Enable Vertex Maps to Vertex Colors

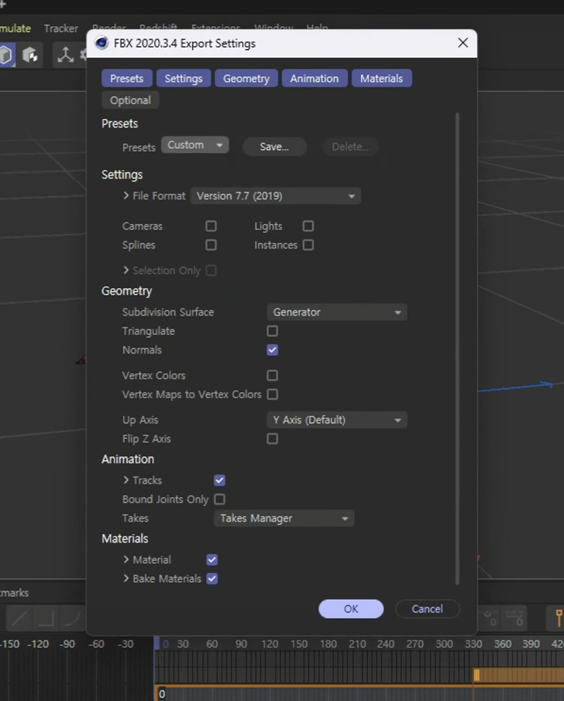tap(272, 394)
